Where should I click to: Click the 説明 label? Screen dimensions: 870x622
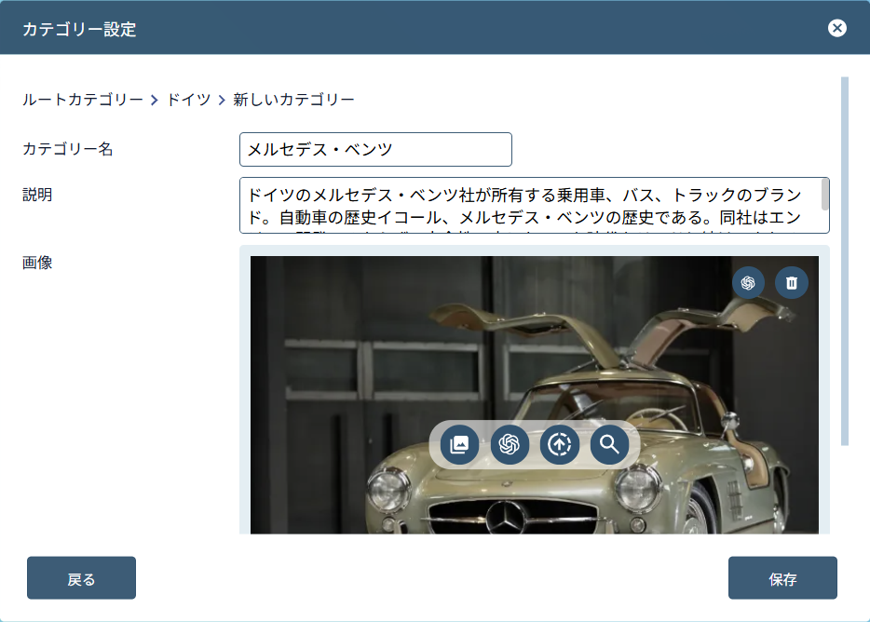(37, 195)
